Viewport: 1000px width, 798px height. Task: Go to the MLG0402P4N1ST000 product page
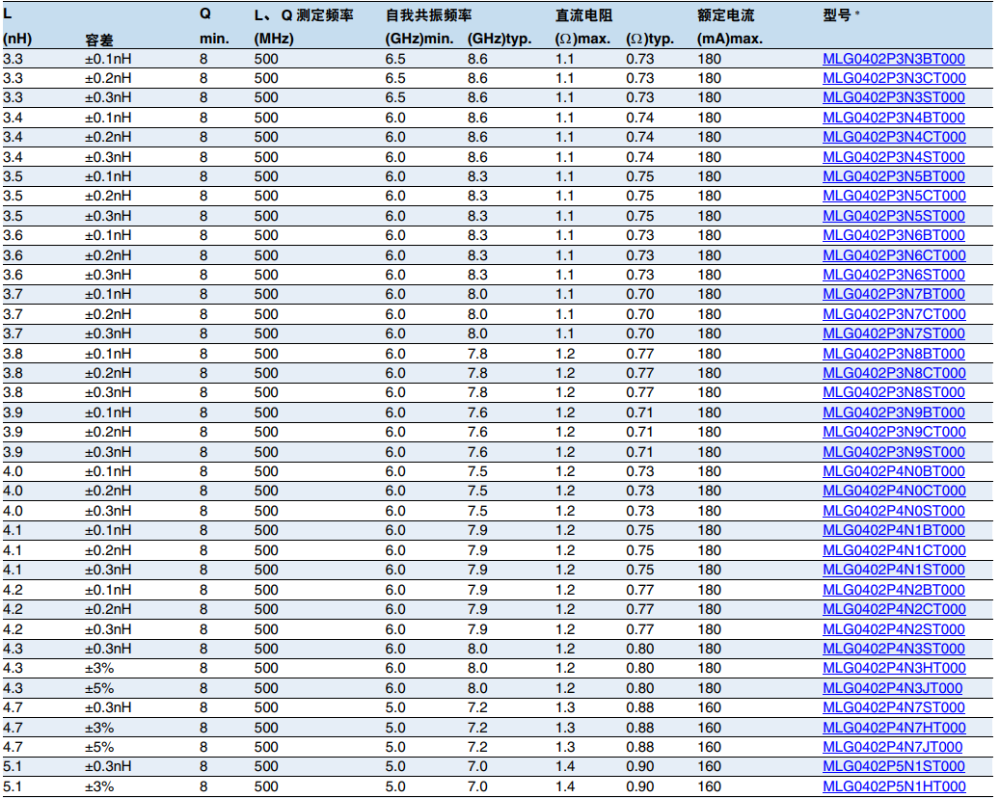click(x=894, y=570)
